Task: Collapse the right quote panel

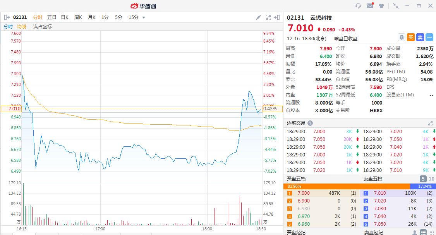Action: [277, 17]
